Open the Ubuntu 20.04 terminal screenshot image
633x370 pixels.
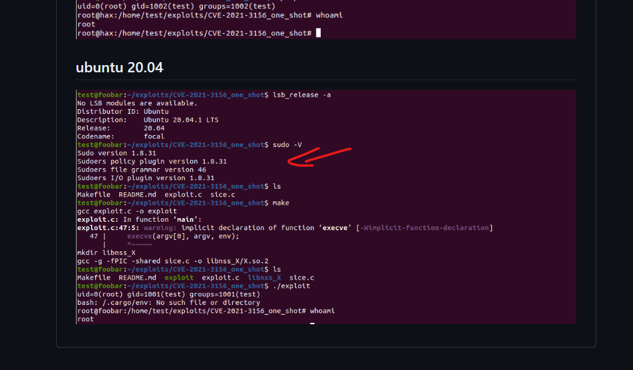point(326,207)
